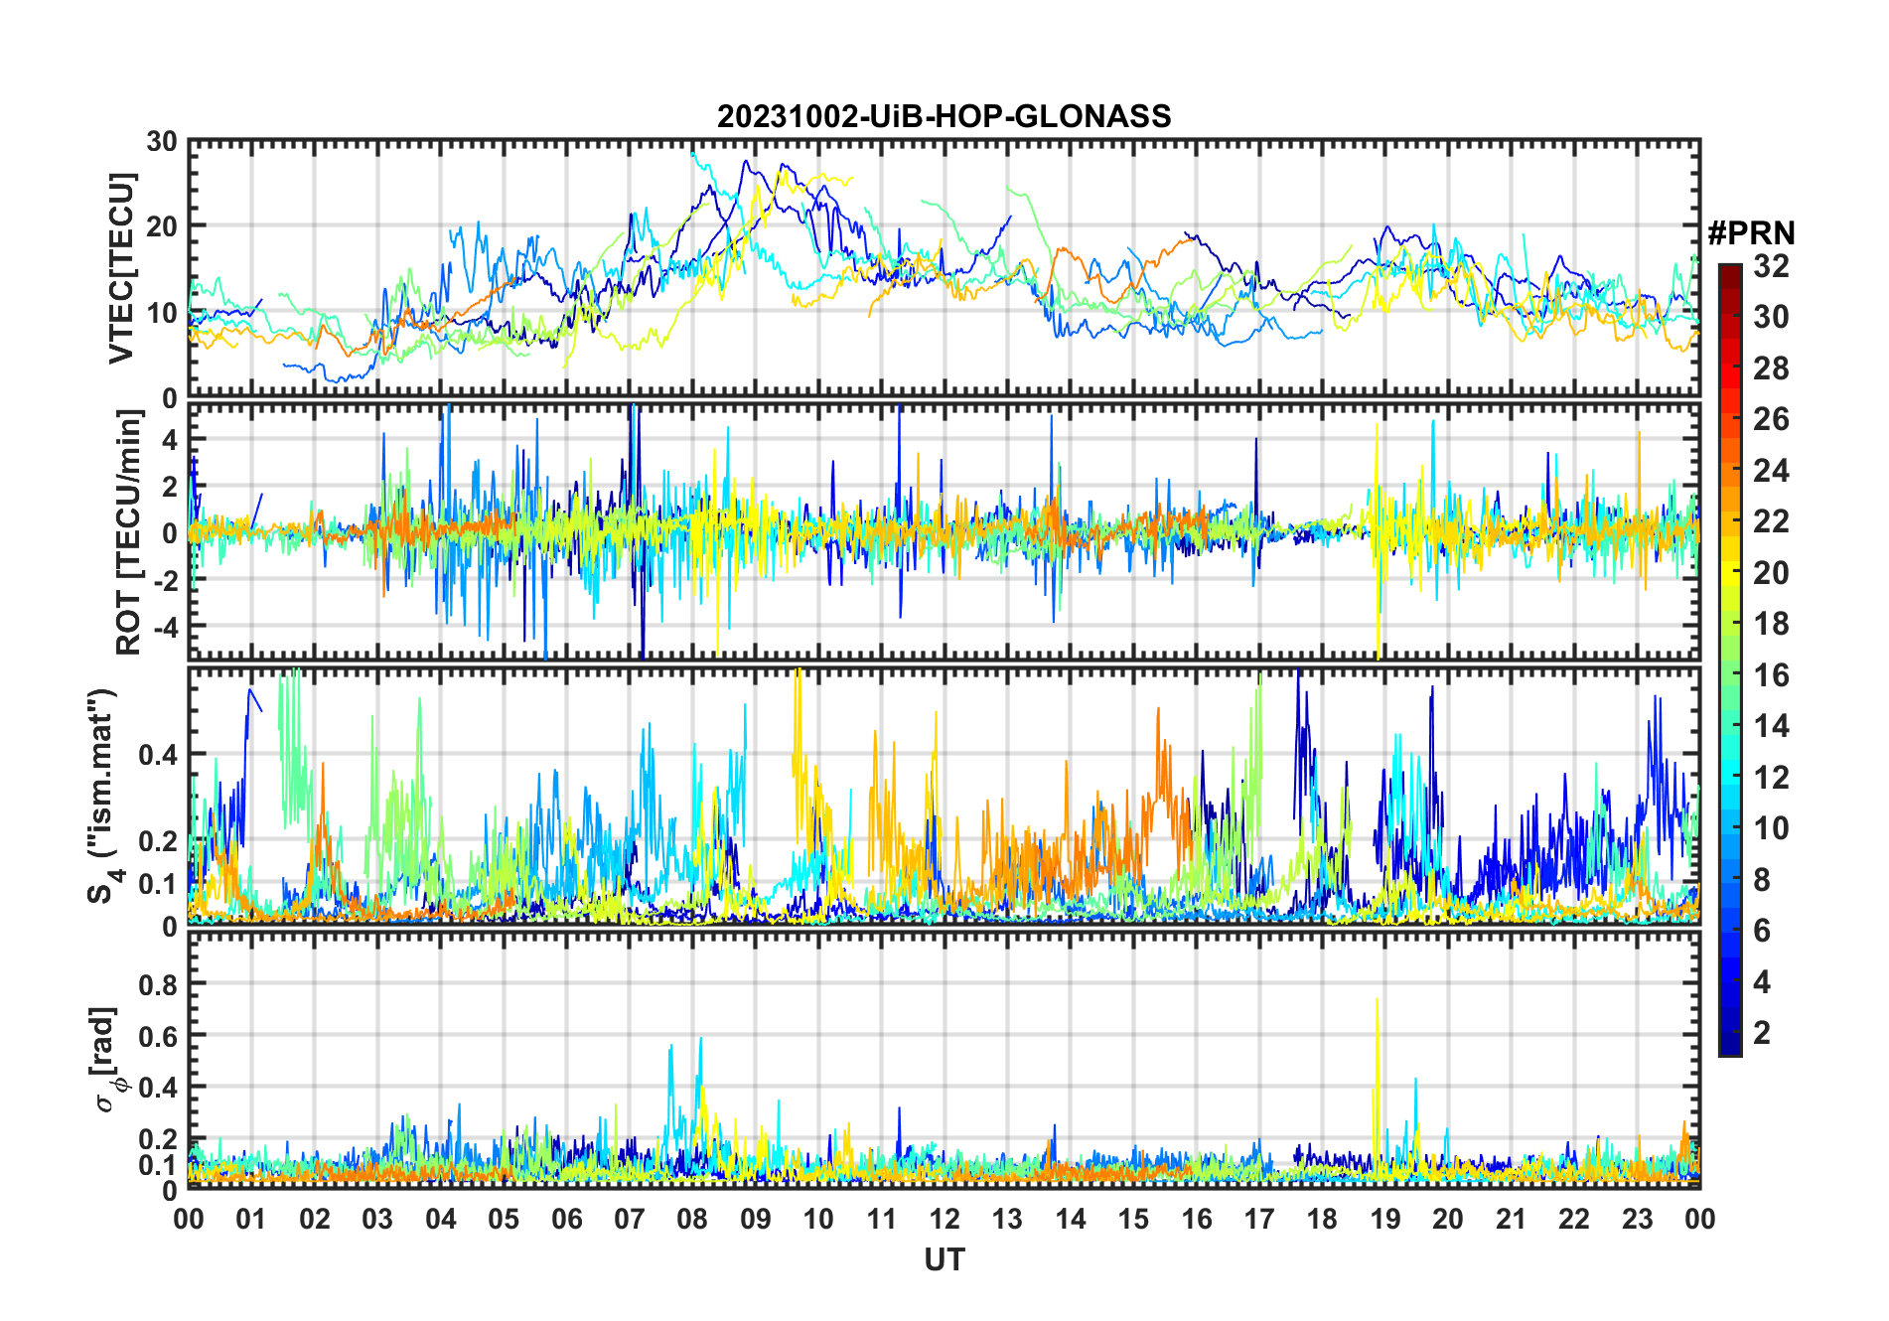The height and width of the screenshot is (1321, 1889).
Task: Click x-axis tick label 19
Action: [x=1384, y=1218]
